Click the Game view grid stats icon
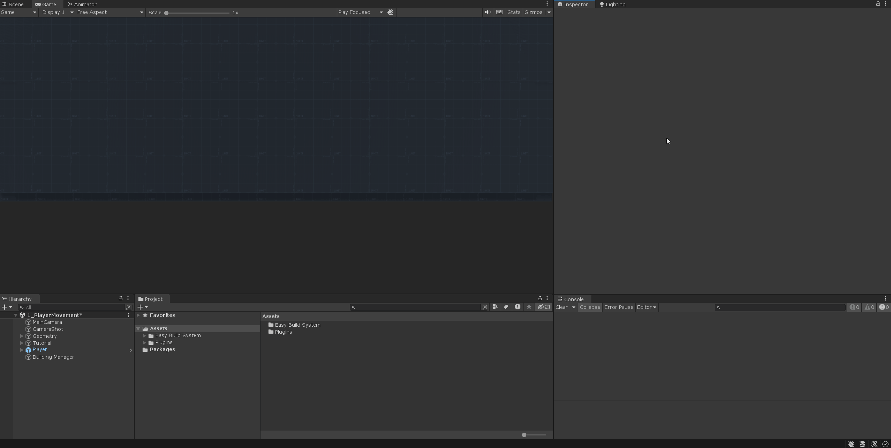The width and height of the screenshot is (891, 448). (x=499, y=12)
